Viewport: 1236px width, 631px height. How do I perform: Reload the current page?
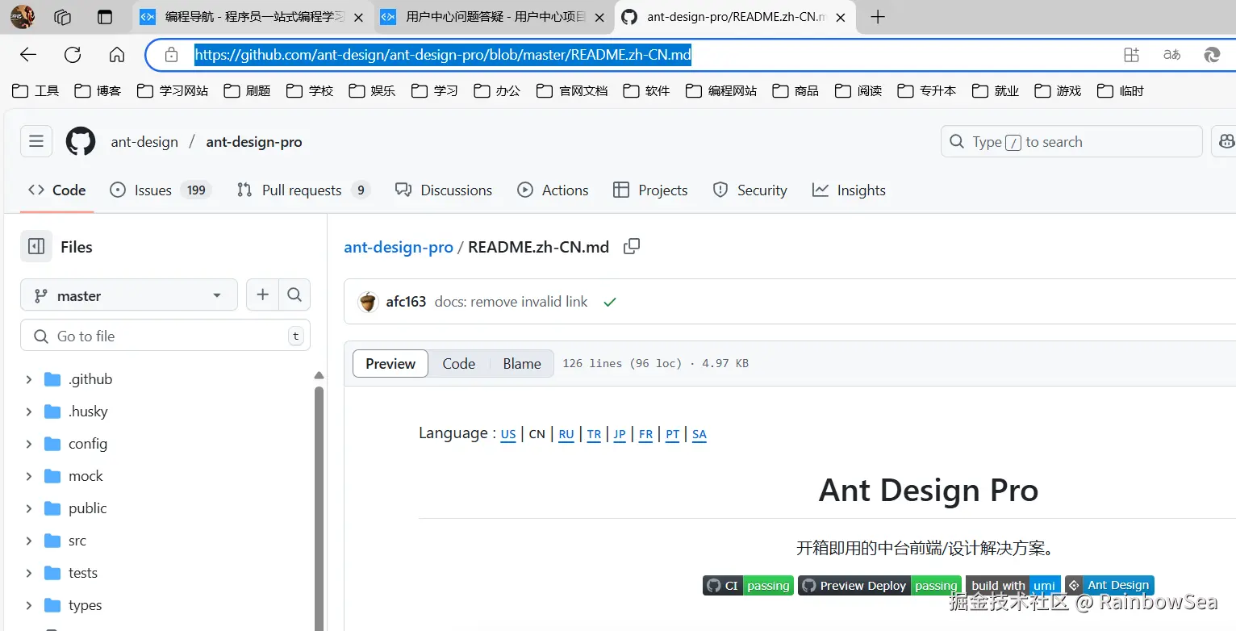(73, 55)
